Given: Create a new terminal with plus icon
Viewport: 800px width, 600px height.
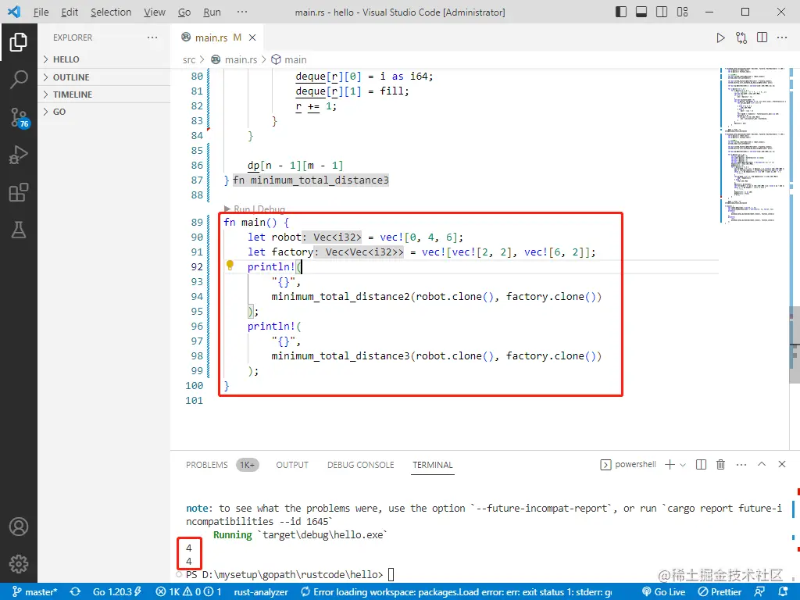Looking at the screenshot, I should coord(670,464).
